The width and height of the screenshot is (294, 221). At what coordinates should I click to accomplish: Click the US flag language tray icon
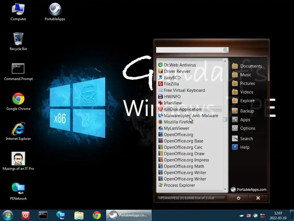coord(249,216)
